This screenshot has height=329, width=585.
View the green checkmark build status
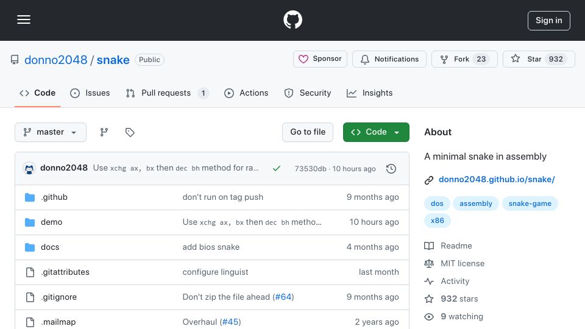(x=277, y=169)
